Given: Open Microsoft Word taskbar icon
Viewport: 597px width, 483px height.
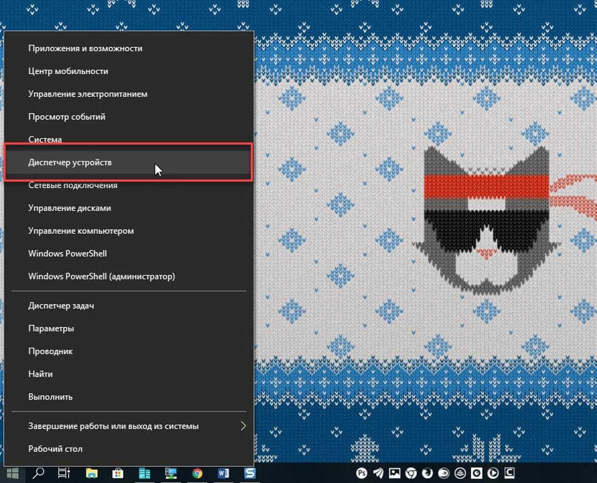Looking at the screenshot, I should click(223, 473).
